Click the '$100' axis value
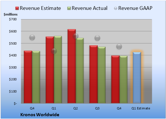 click(x=13, y=91)
